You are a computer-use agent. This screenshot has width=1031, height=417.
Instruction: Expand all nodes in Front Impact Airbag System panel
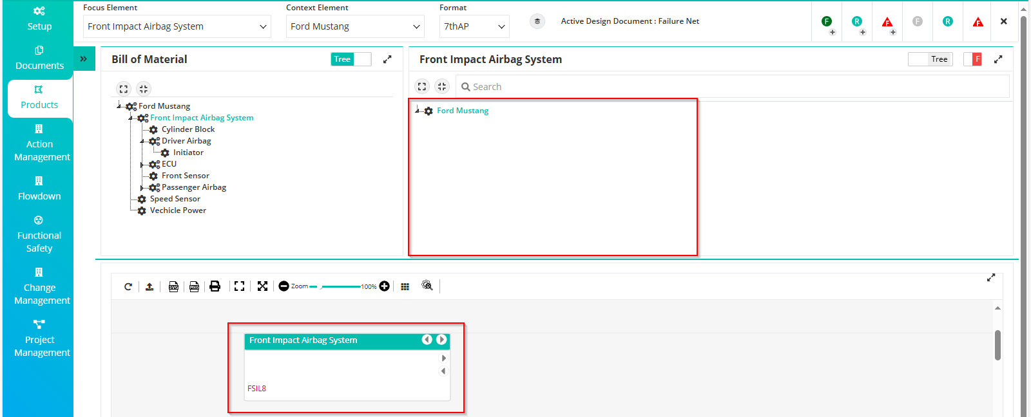click(422, 86)
